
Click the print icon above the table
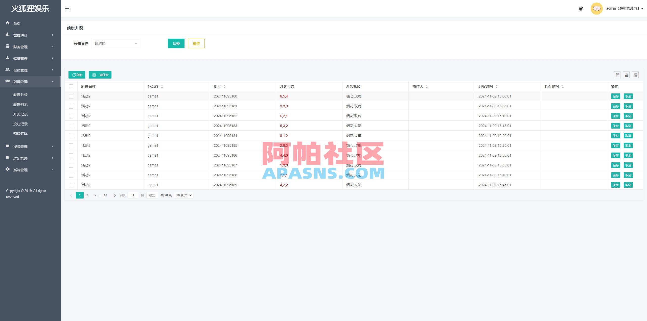tap(636, 75)
